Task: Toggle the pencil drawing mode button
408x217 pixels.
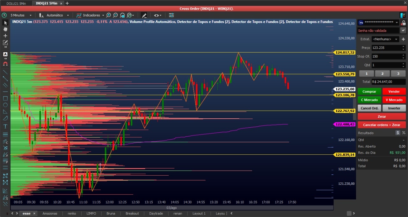Action: [144, 15]
